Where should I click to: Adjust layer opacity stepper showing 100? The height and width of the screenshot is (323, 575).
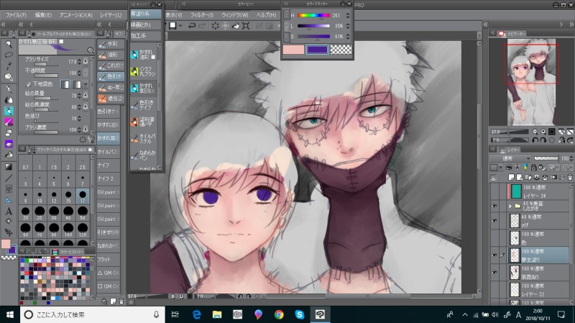pyautogui.click(x=571, y=158)
